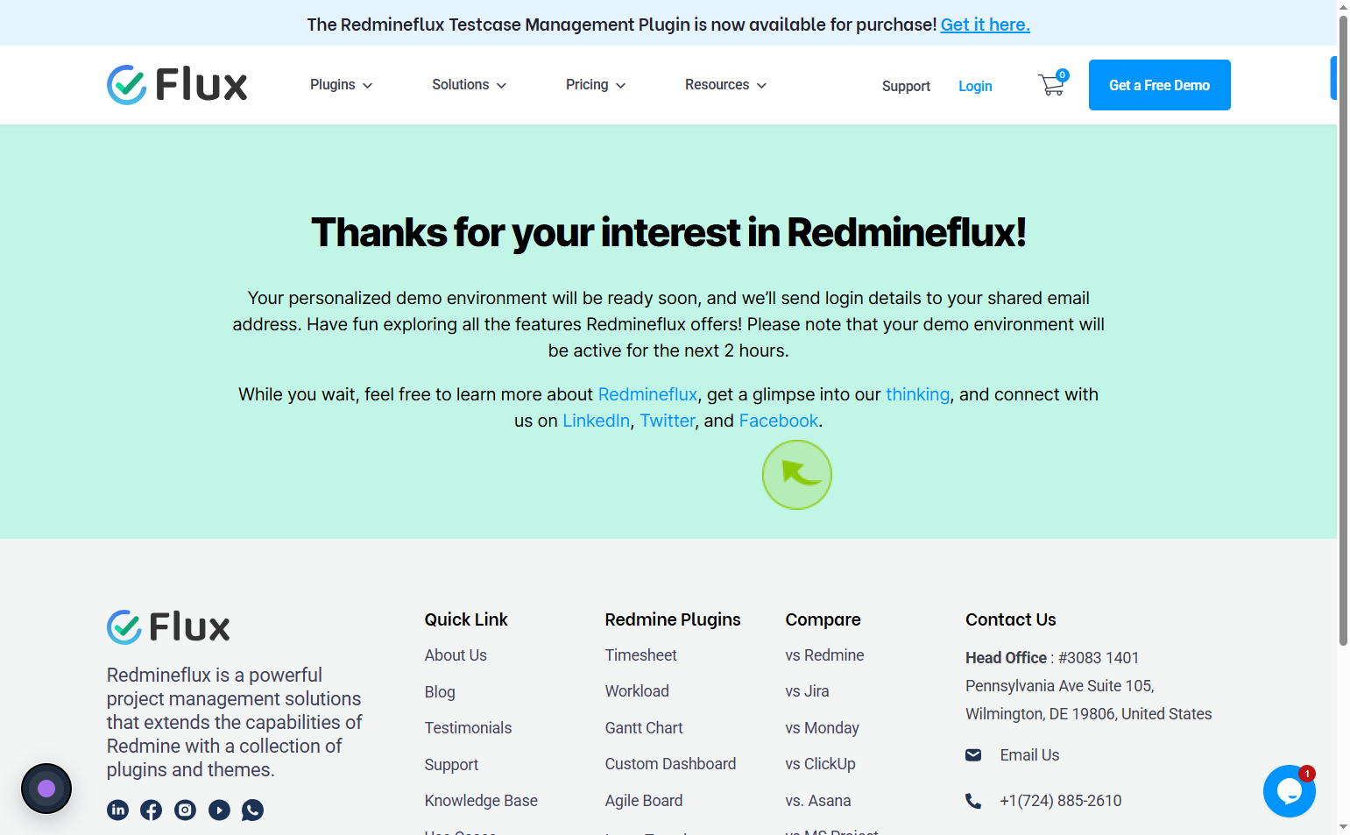Click the Flux logo in header
The width and height of the screenshot is (1350, 835).
177,85
